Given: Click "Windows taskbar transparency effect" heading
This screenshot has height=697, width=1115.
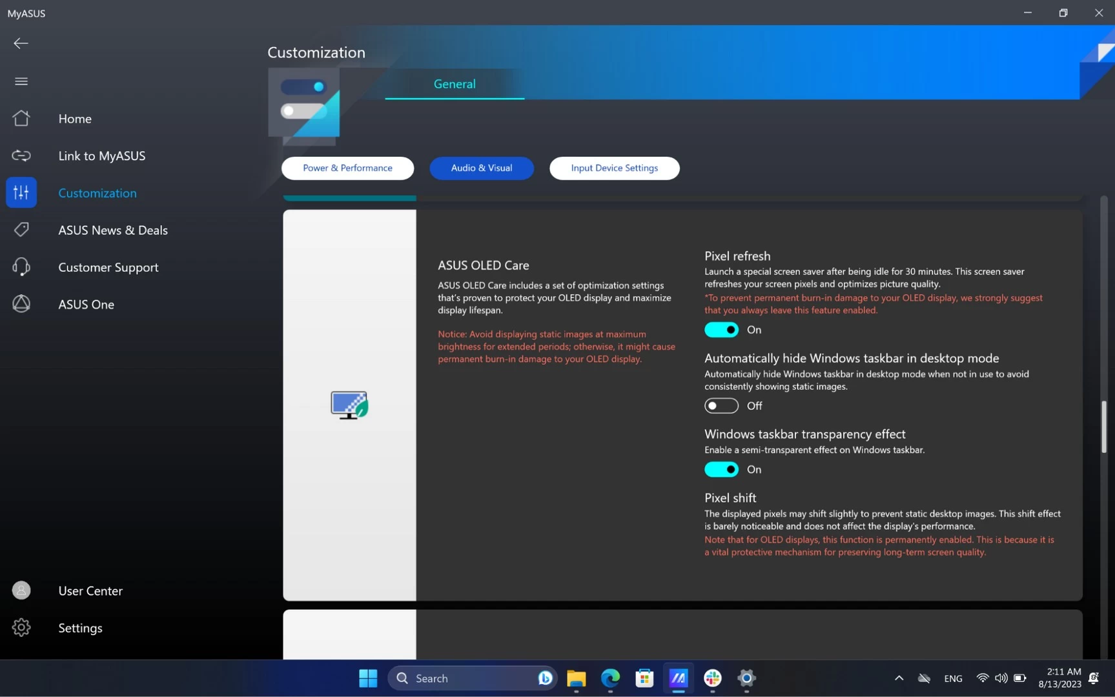Looking at the screenshot, I should coord(804,434).
